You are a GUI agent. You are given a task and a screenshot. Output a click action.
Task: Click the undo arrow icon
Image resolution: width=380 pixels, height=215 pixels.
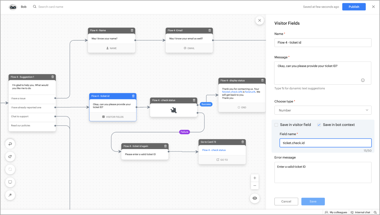click(10, 144)
